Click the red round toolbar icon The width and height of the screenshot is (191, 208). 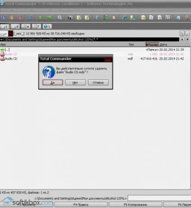click(x=20, y=18)
